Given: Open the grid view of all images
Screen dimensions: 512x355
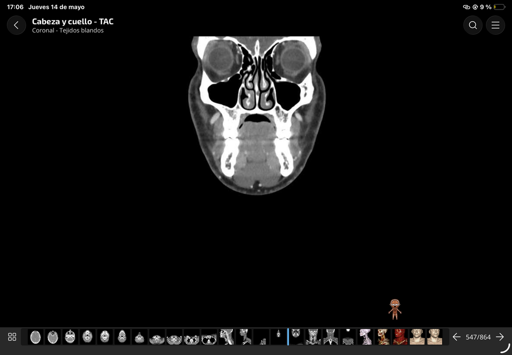Looking at the screenshot, I should coord(12,337).
